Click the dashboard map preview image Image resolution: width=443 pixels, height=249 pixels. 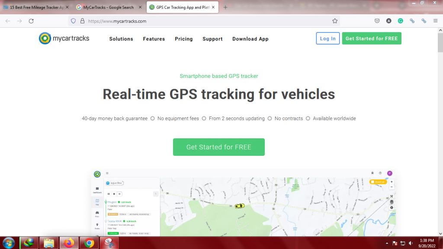click(x=244, y=203)
